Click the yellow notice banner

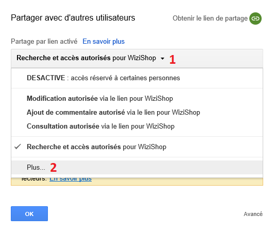[x=137, y=182]
